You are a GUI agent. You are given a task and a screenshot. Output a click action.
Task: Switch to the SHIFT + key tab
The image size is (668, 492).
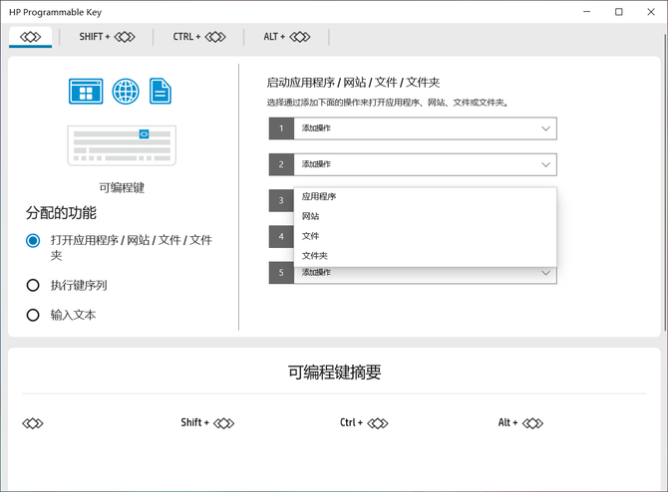[107, 37]
